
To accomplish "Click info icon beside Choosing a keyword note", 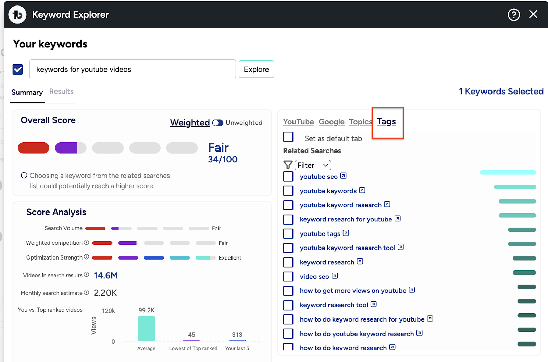I will point(24,176).
